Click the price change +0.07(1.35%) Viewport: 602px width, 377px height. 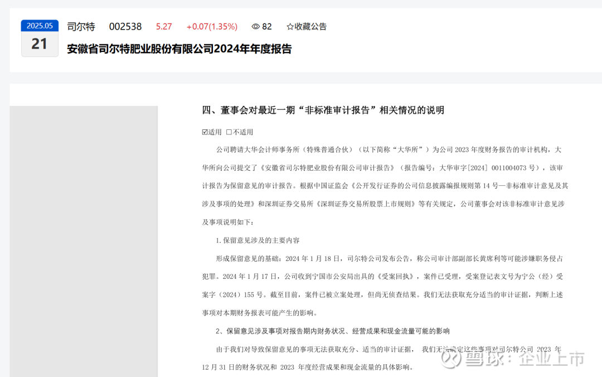coord(212,27)
